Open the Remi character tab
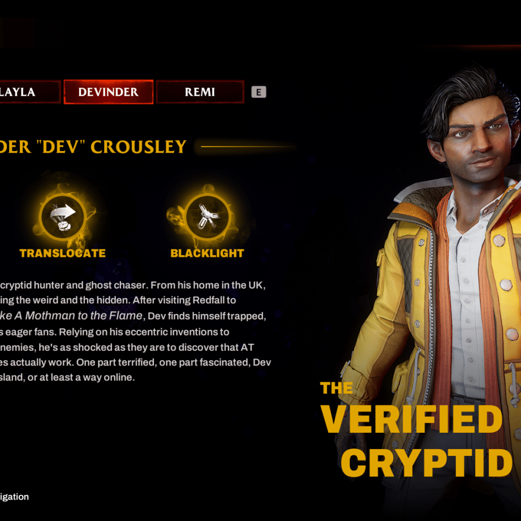This screenshot has width=521, height=521. pos(200,92)
